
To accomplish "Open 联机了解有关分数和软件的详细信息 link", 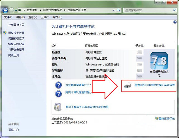I will [x=87, y=107].
